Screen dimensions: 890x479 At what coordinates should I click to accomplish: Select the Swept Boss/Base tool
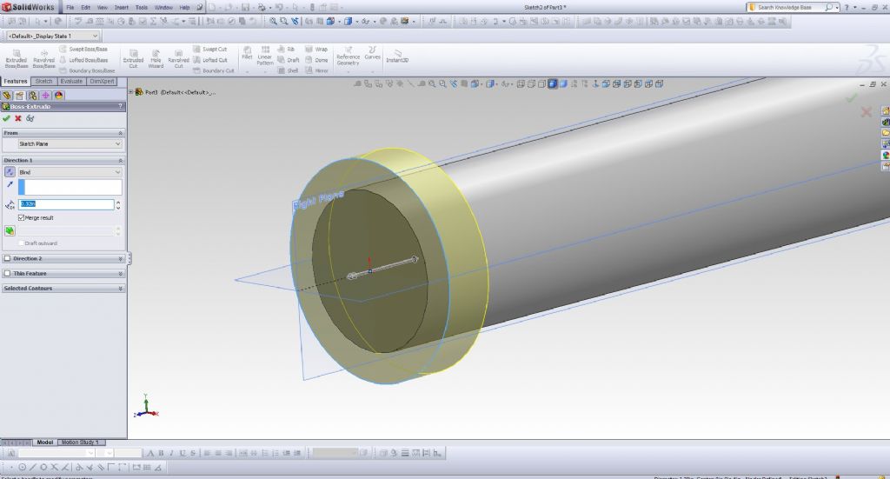coord(83,50)
